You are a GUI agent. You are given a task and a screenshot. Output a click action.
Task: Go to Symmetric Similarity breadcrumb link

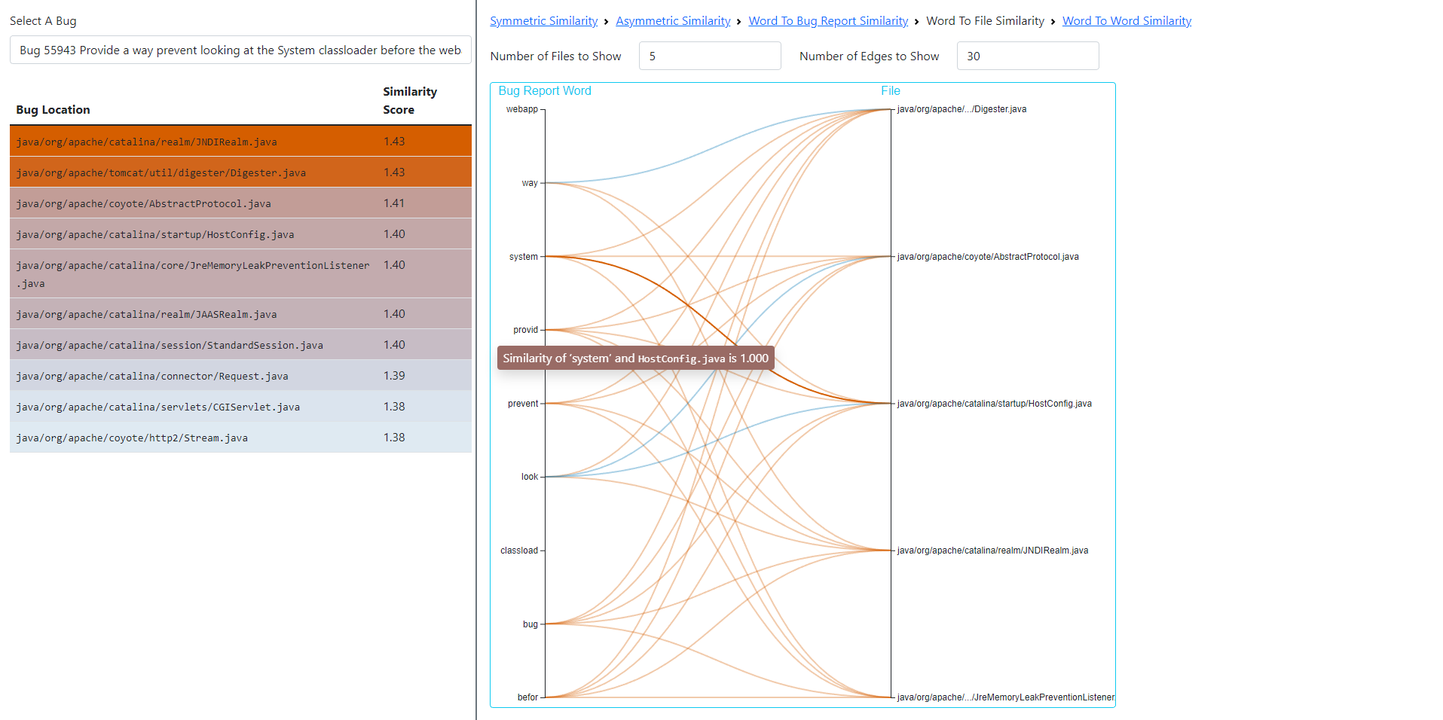pyautogui.click(x=543, y=21)
